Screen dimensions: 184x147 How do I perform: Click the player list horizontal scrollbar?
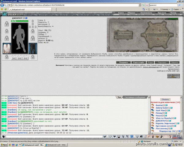166,134
